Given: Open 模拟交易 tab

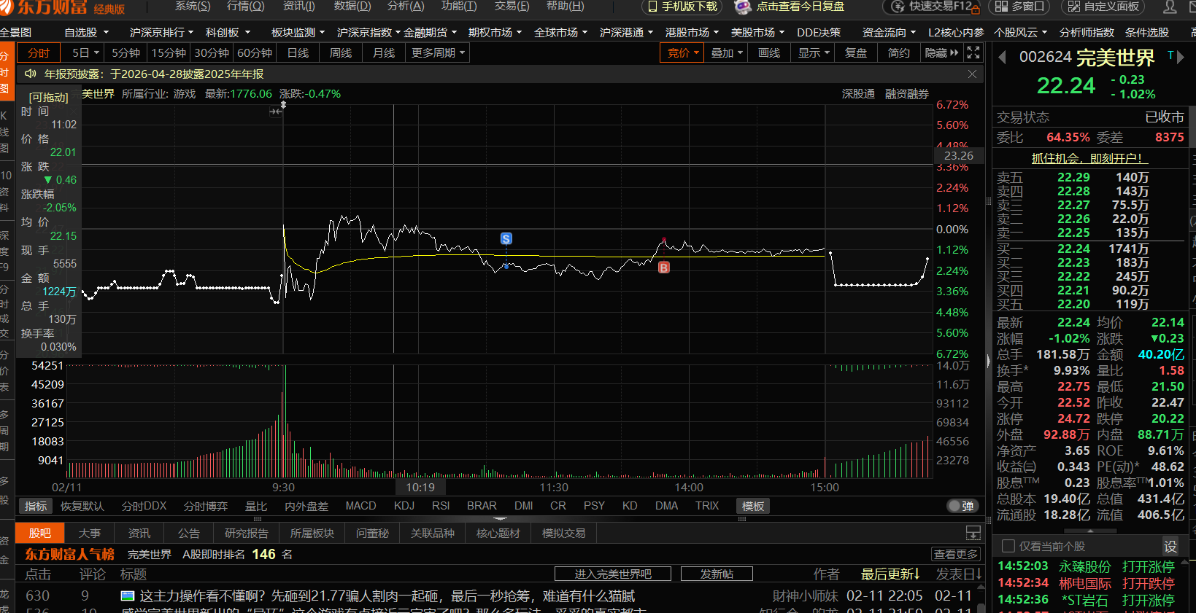Looking at the screenshot, I should 563,533.
